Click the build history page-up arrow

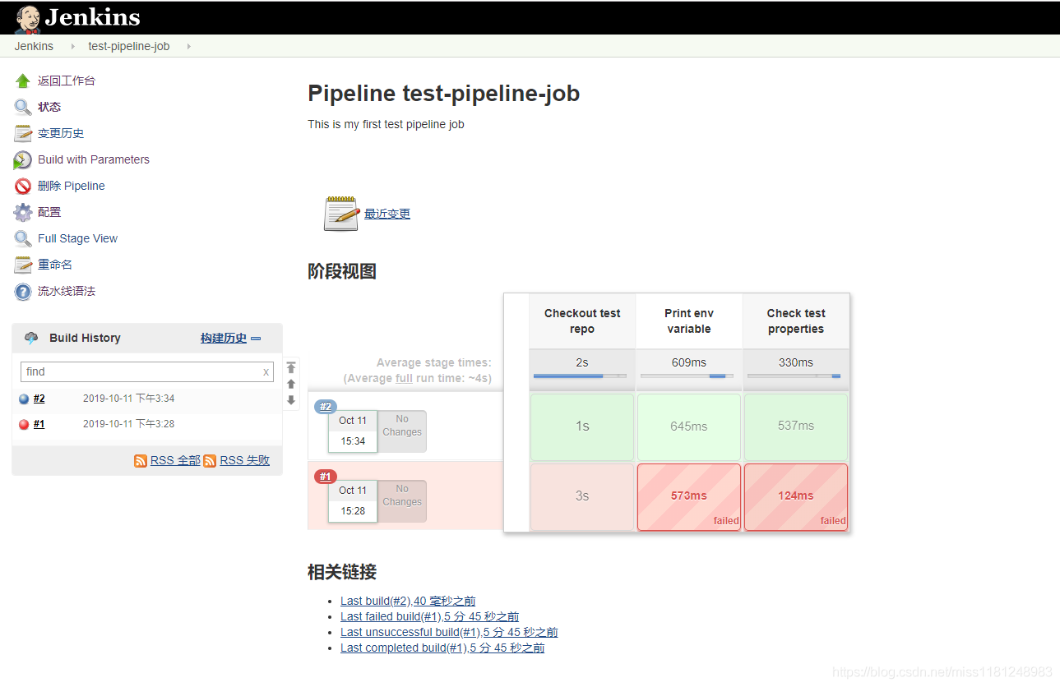coord(291,384)
